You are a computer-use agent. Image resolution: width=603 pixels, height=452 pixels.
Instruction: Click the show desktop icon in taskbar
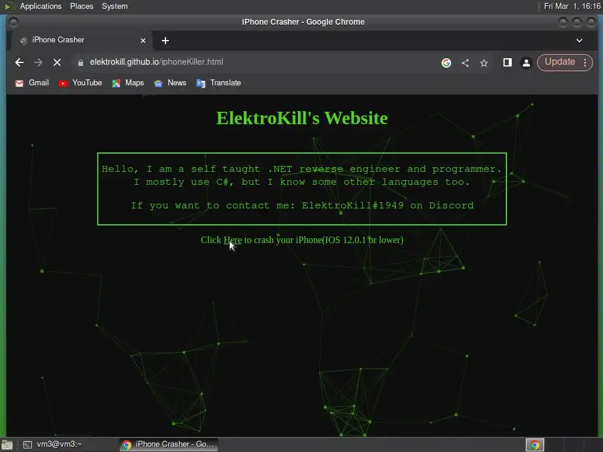coord(7,445)
